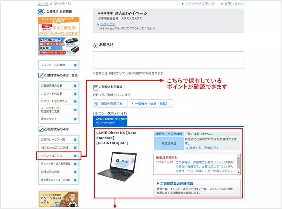The height and width of the screenshot is (209, 282).
Task: Click the checkmark icon by ご利用状況の確認
Action: pos(41,129)
